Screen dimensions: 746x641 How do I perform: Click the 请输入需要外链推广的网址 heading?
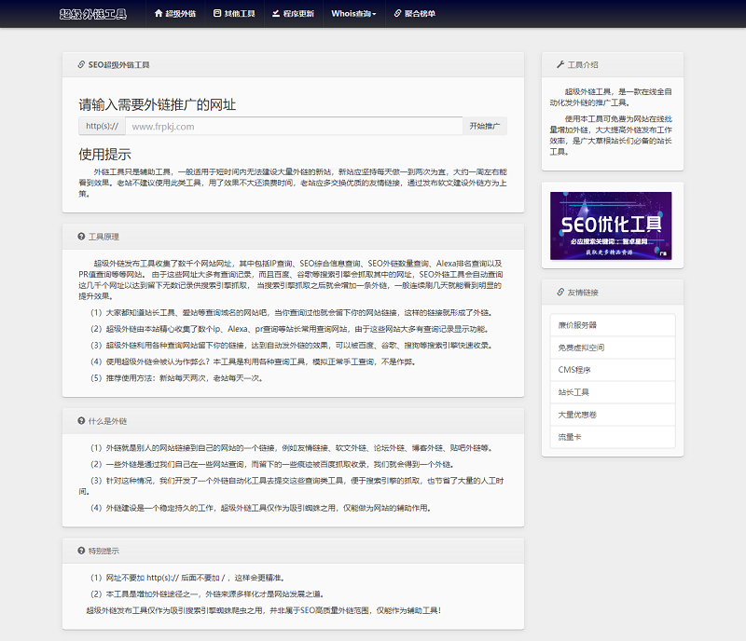click(157, 104)
